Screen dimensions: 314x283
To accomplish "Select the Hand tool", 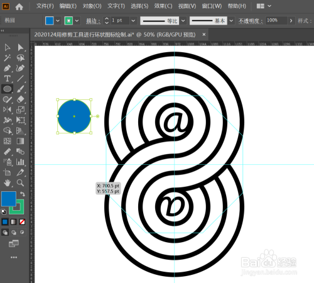I will 8,183.
